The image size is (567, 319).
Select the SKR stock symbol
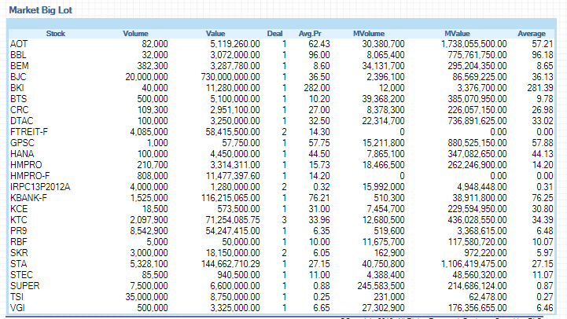coord(19,253)
